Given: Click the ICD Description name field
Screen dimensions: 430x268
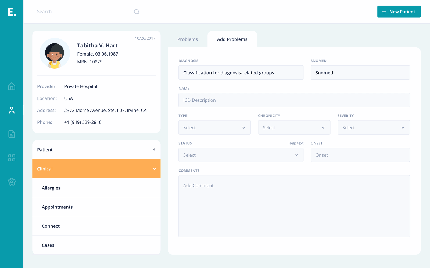Looking at the screenshot, I should (294, 100).
